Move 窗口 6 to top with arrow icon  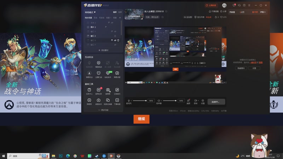(112, 40)
